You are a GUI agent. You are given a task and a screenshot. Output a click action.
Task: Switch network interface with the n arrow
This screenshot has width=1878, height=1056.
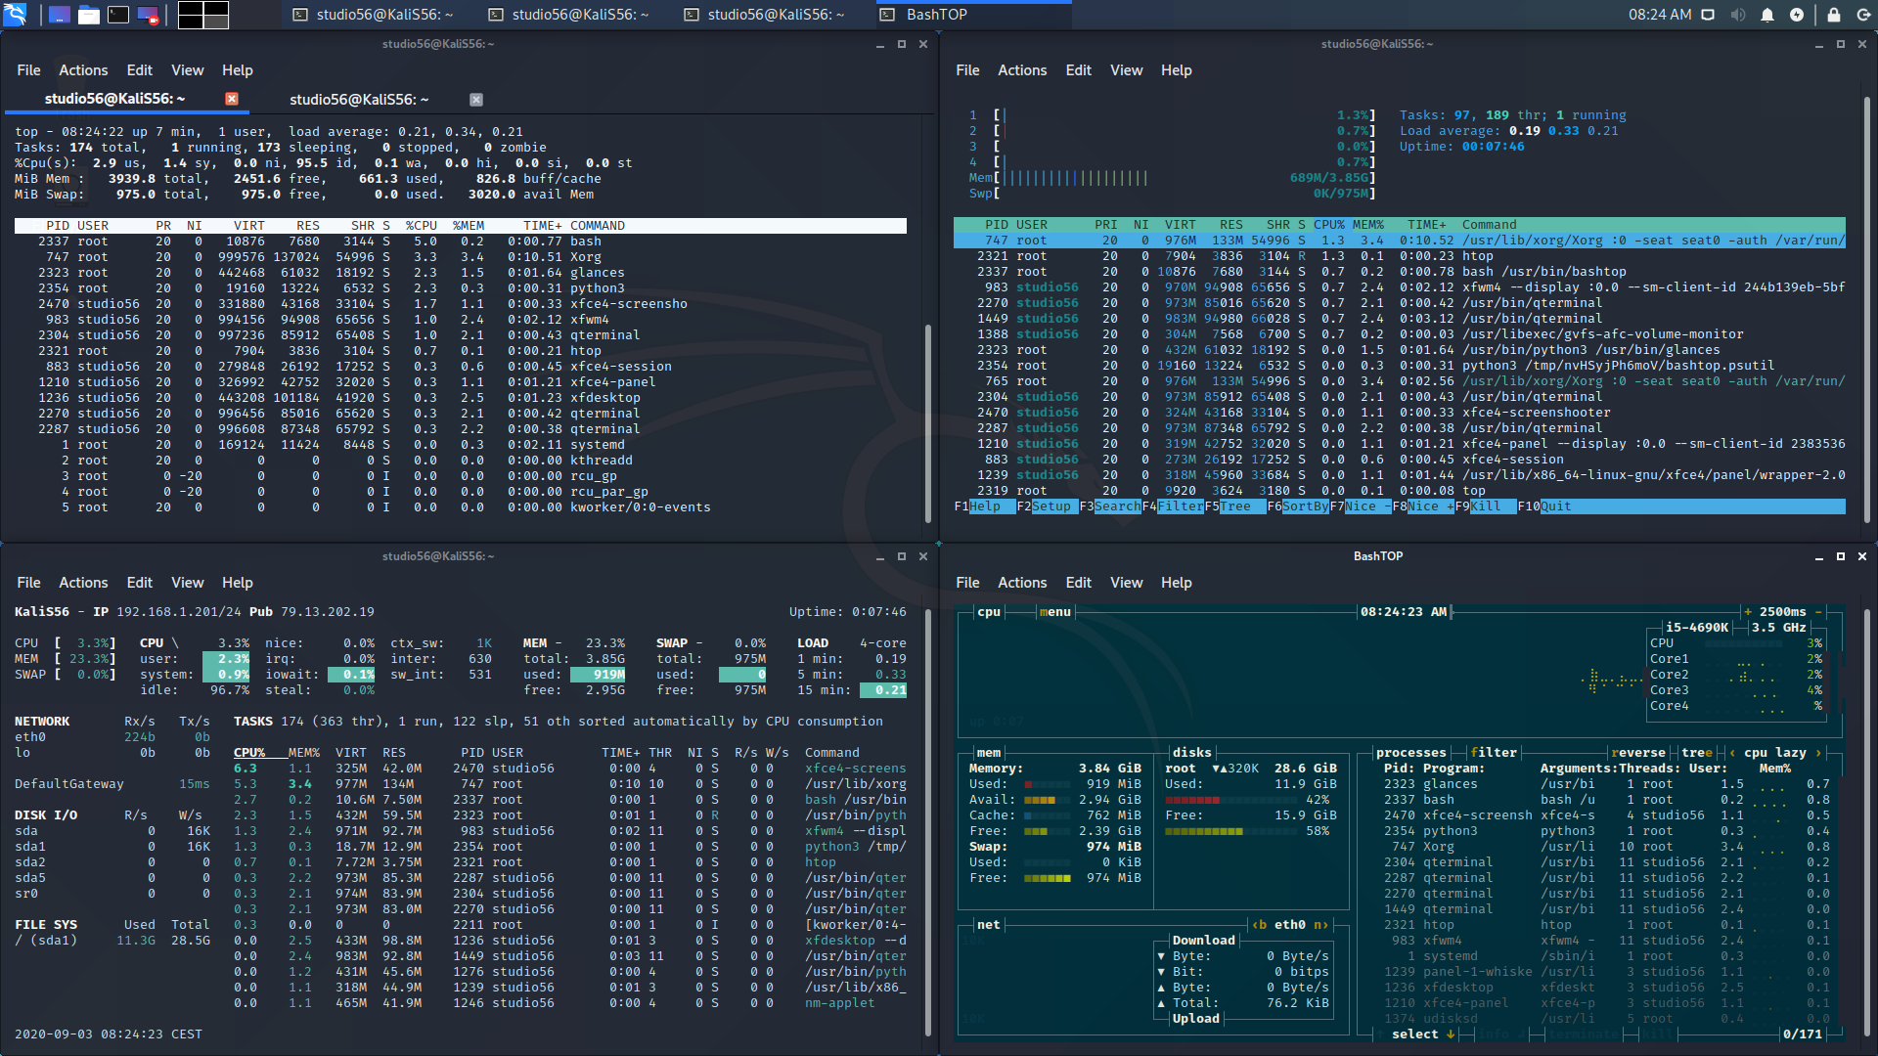(x=1319, y=924)
